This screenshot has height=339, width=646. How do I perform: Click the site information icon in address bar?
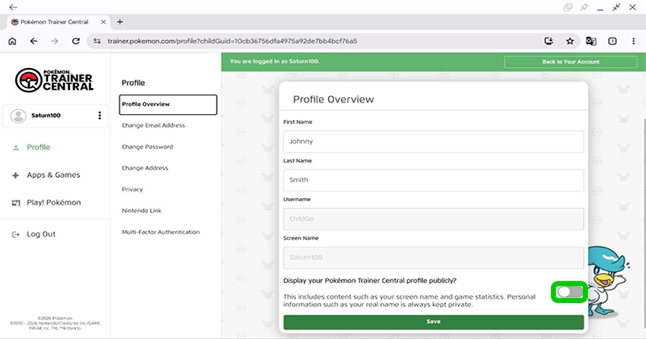(x=97, y=41)
